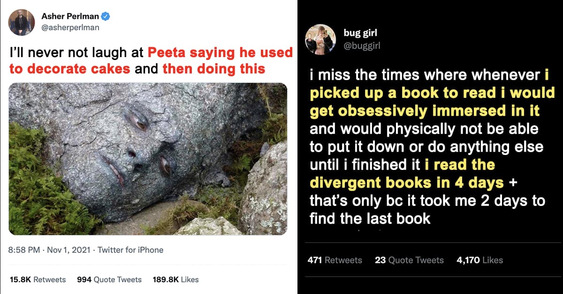Enlarge the stone face photo
Screen dimensions: 563x294
(148, 159)
